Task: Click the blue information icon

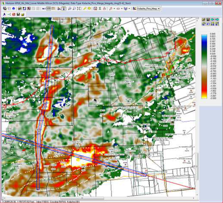Action: (x=14, y=9)
